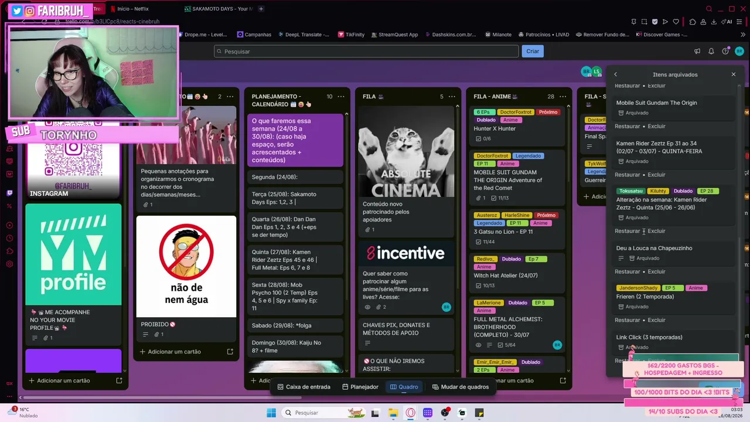750x422 pixels.
Task: Click the ad-blocker shield icon in the toolbar
Action: [x=654, y=22]
